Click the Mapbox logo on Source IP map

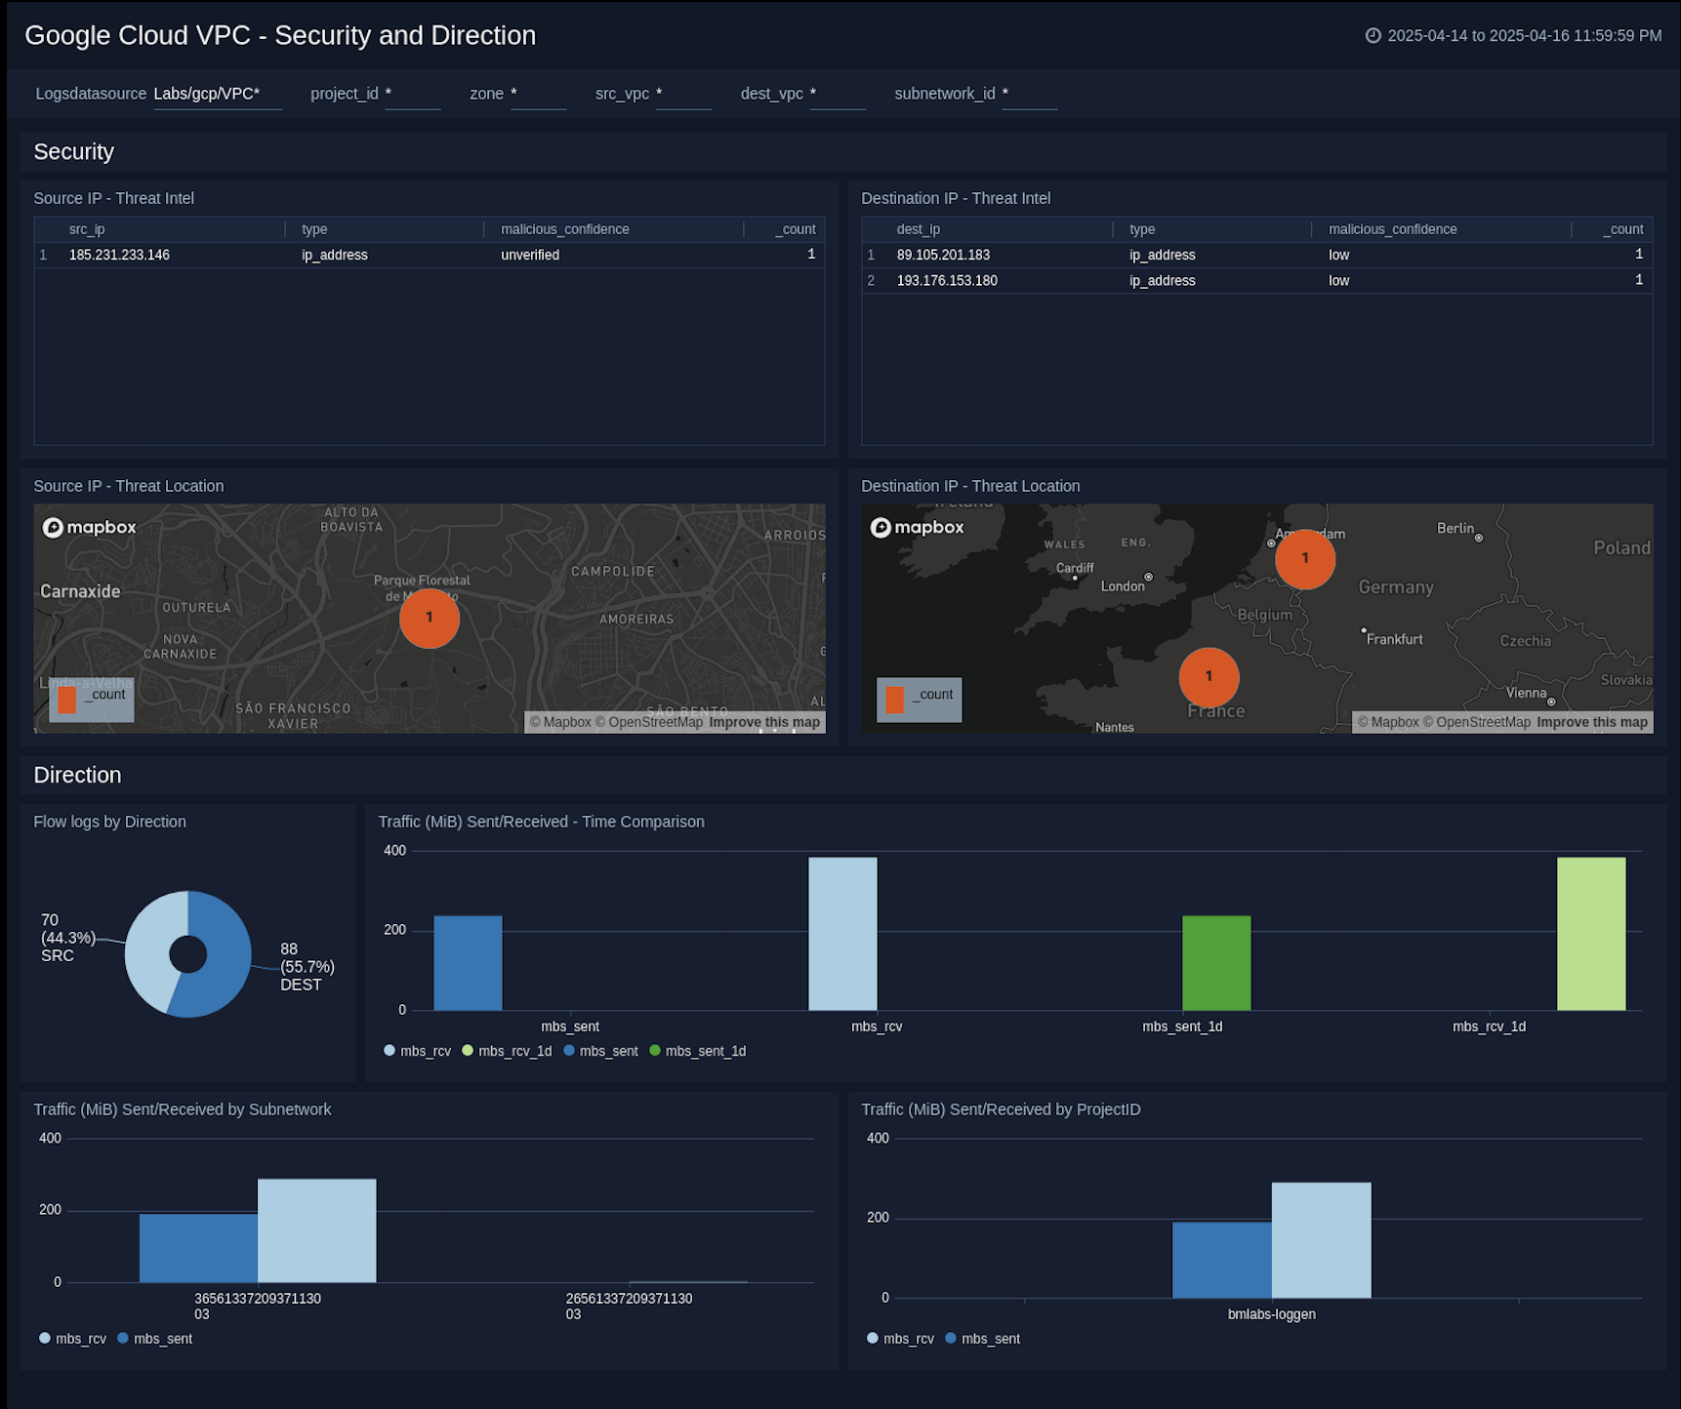[x=89, y=527]
